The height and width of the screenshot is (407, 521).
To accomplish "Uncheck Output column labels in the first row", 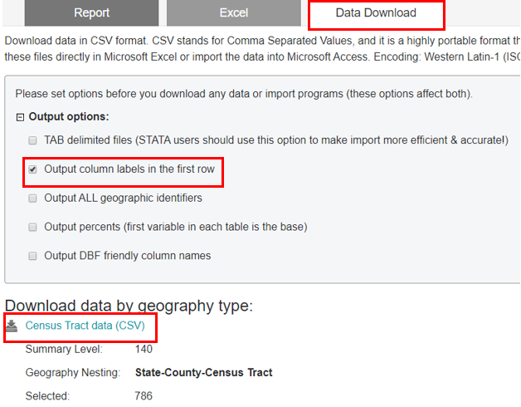I will 33,169.
